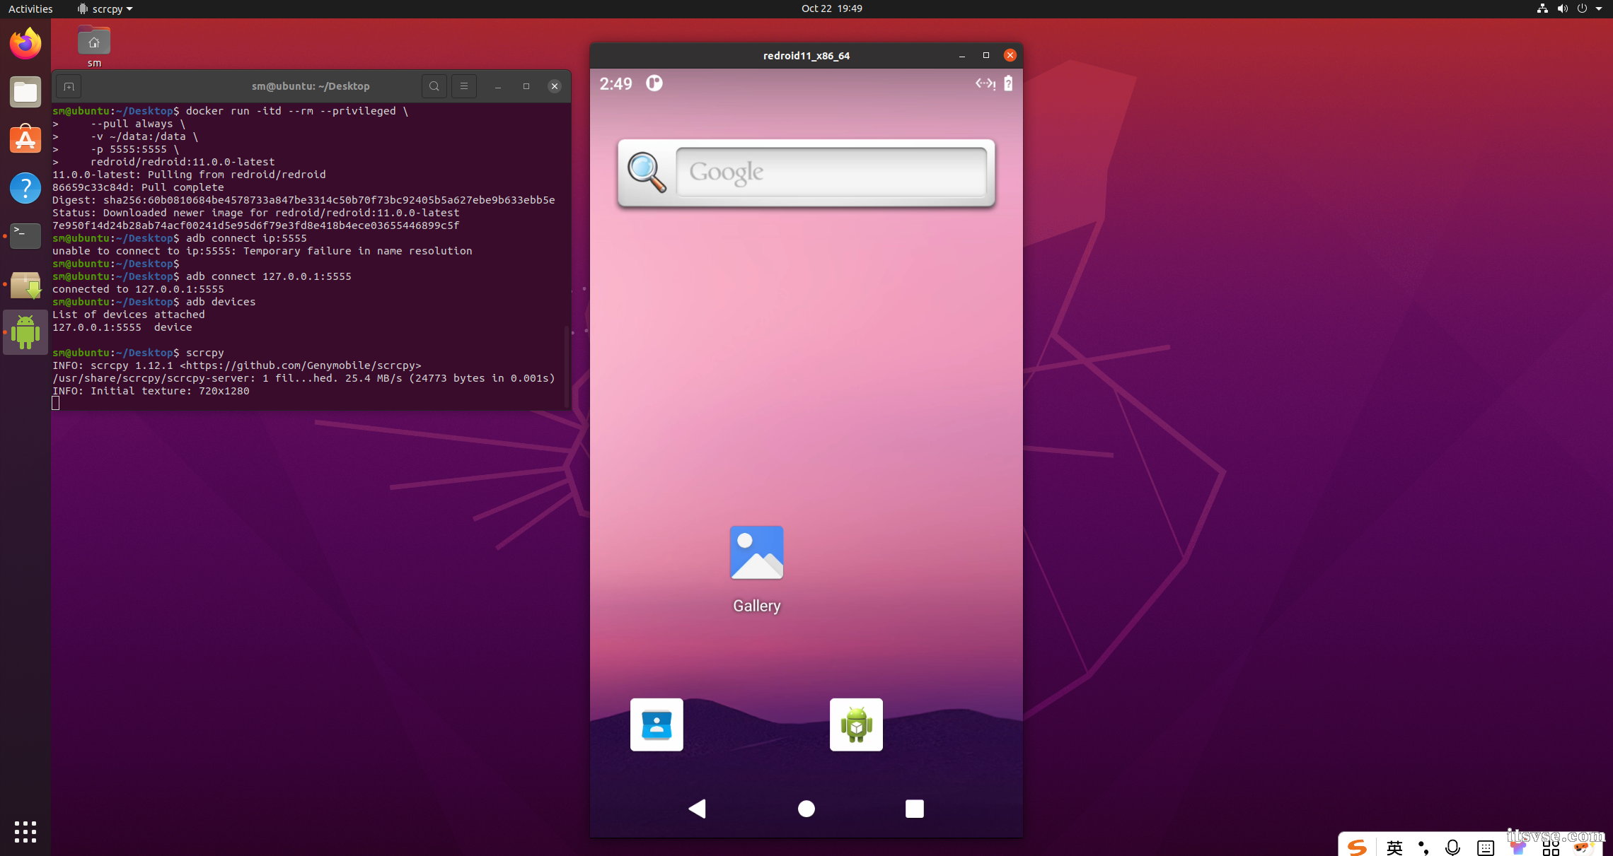The height and width of the screenshot is (856, 1613).
Task: Open the clock calendar Oct 22 19:49
Action: pos(831,8)
